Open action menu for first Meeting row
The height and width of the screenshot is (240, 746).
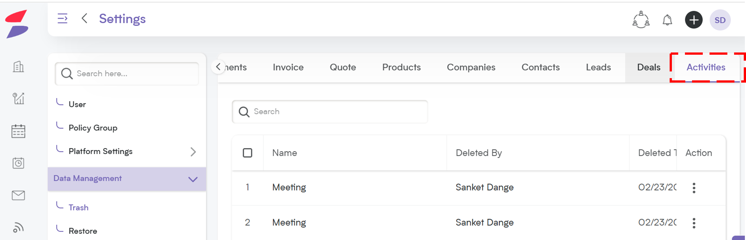pos(694,188)
